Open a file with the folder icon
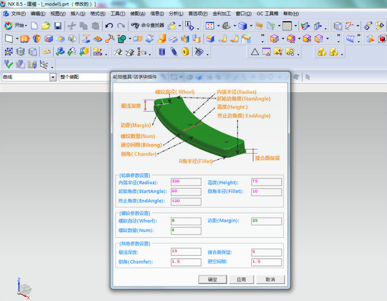The image size is (387, 301). pos(46,25)
